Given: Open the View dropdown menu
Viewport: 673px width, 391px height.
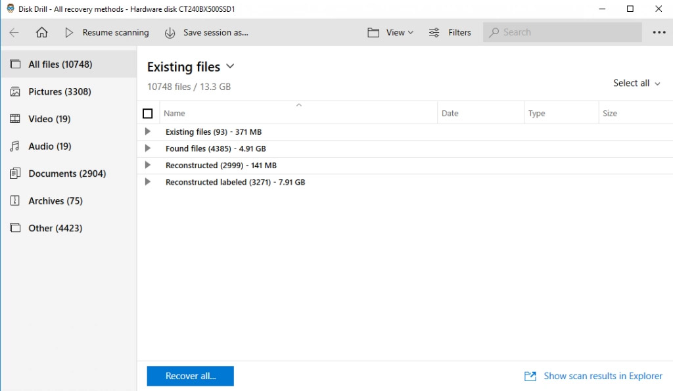Looking at the screenshot, I should click(x=400, y=33).
